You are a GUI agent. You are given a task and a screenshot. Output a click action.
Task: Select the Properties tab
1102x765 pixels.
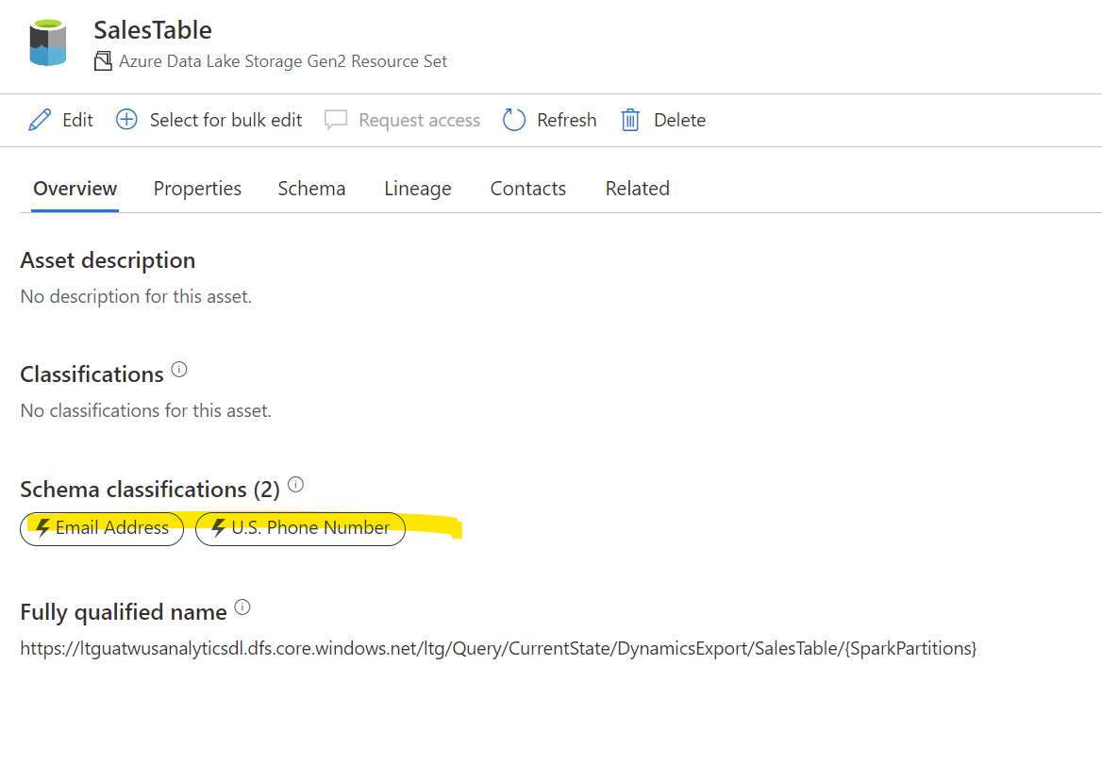(197, 188)
